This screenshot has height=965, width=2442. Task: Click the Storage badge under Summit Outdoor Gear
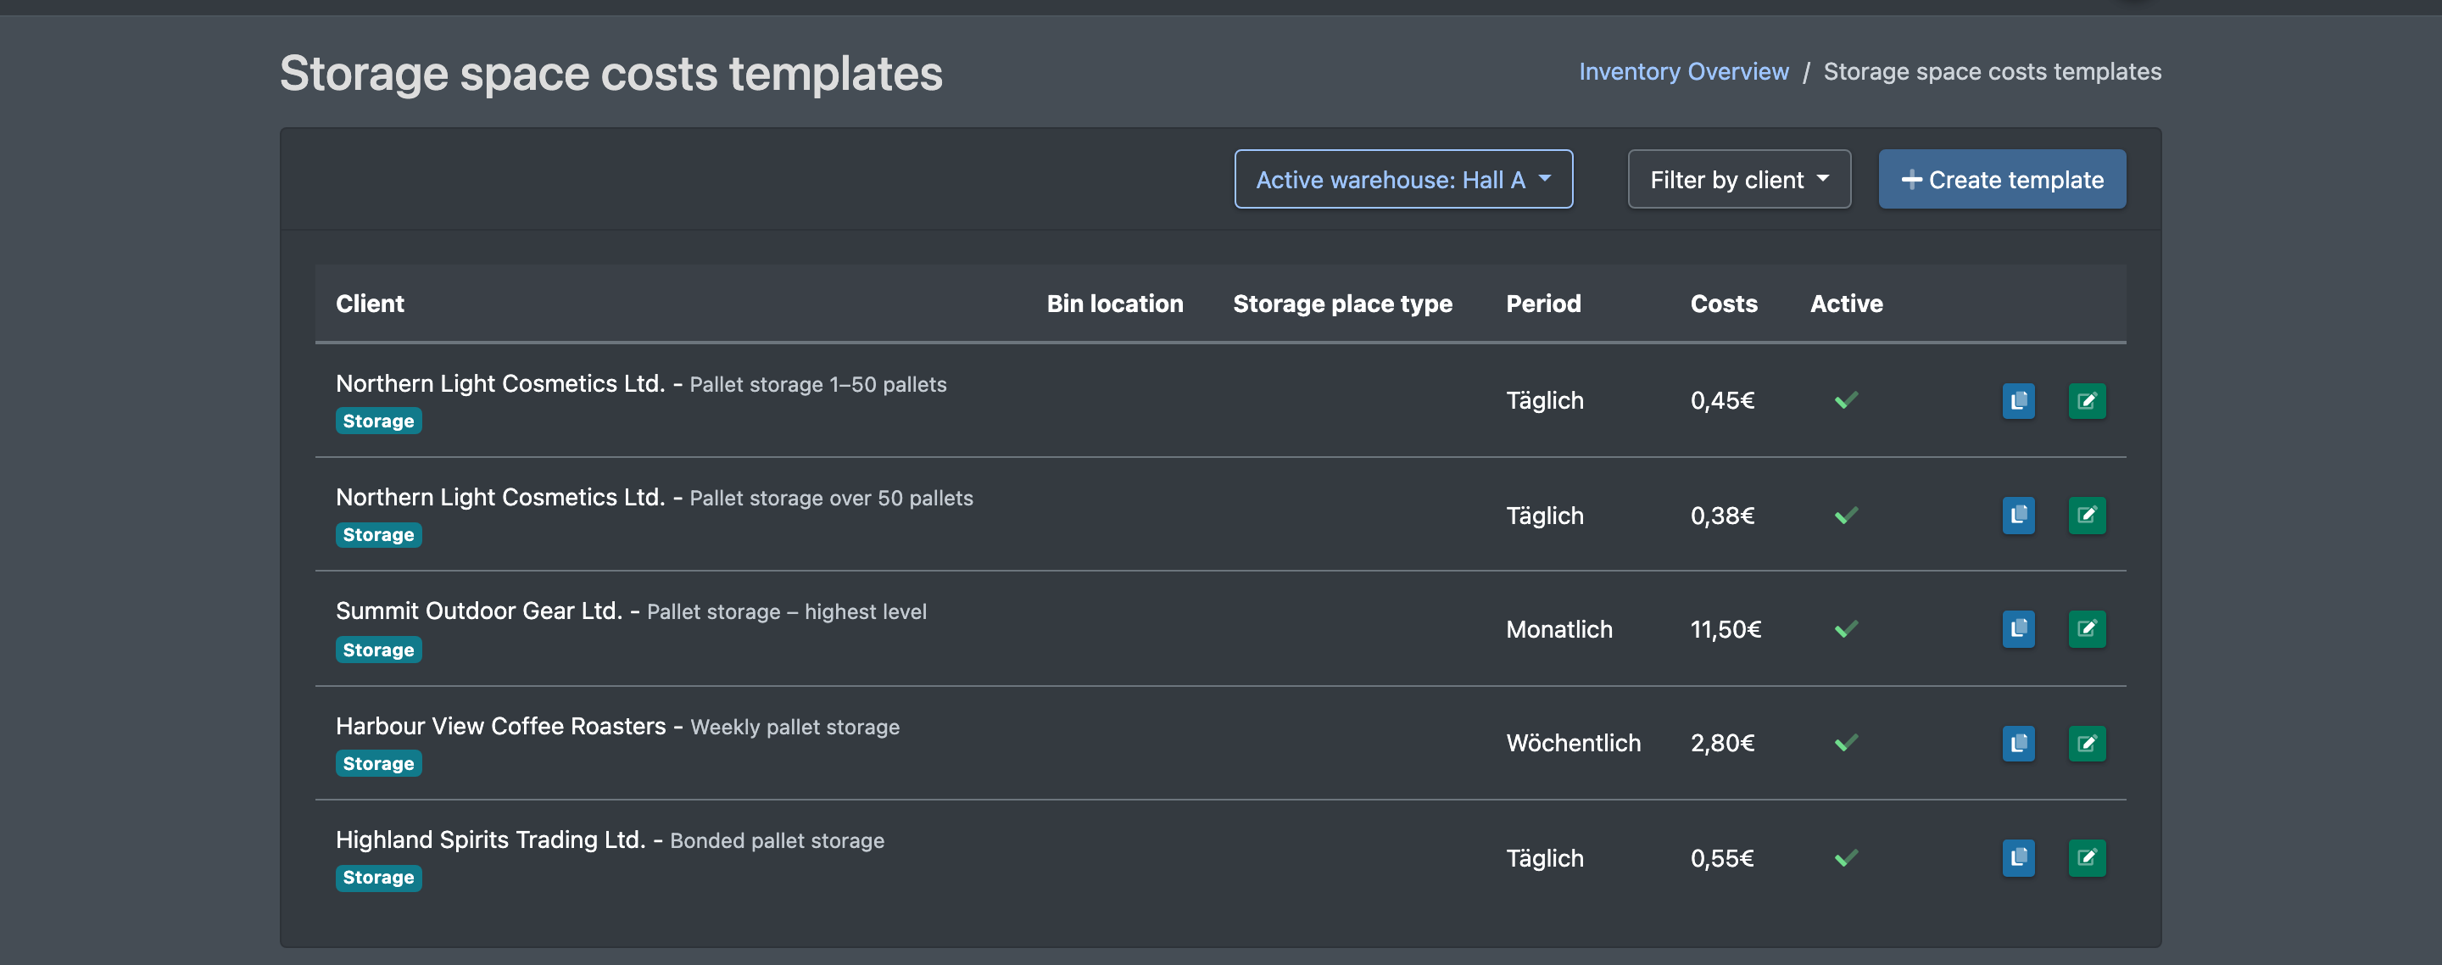click(x=378, y=650)
